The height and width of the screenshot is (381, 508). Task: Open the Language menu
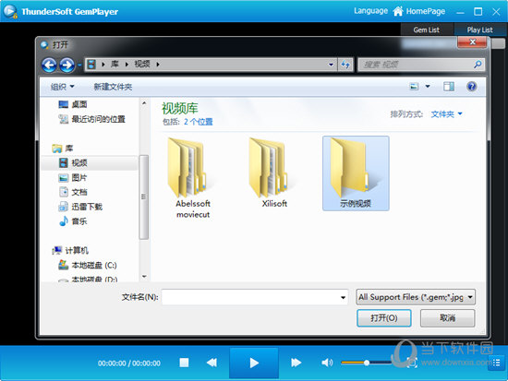coord(370,11)
